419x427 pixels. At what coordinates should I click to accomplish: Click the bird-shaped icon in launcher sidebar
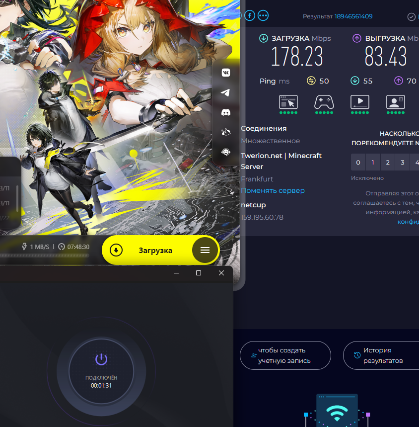tap(226, 132)
